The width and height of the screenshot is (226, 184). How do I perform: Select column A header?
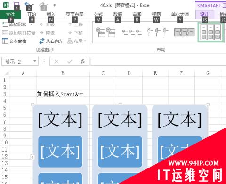[23, 73]
